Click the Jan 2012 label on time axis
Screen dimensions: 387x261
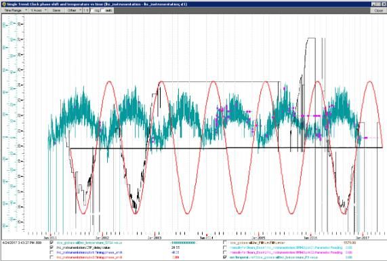click(x=102, y=238)
